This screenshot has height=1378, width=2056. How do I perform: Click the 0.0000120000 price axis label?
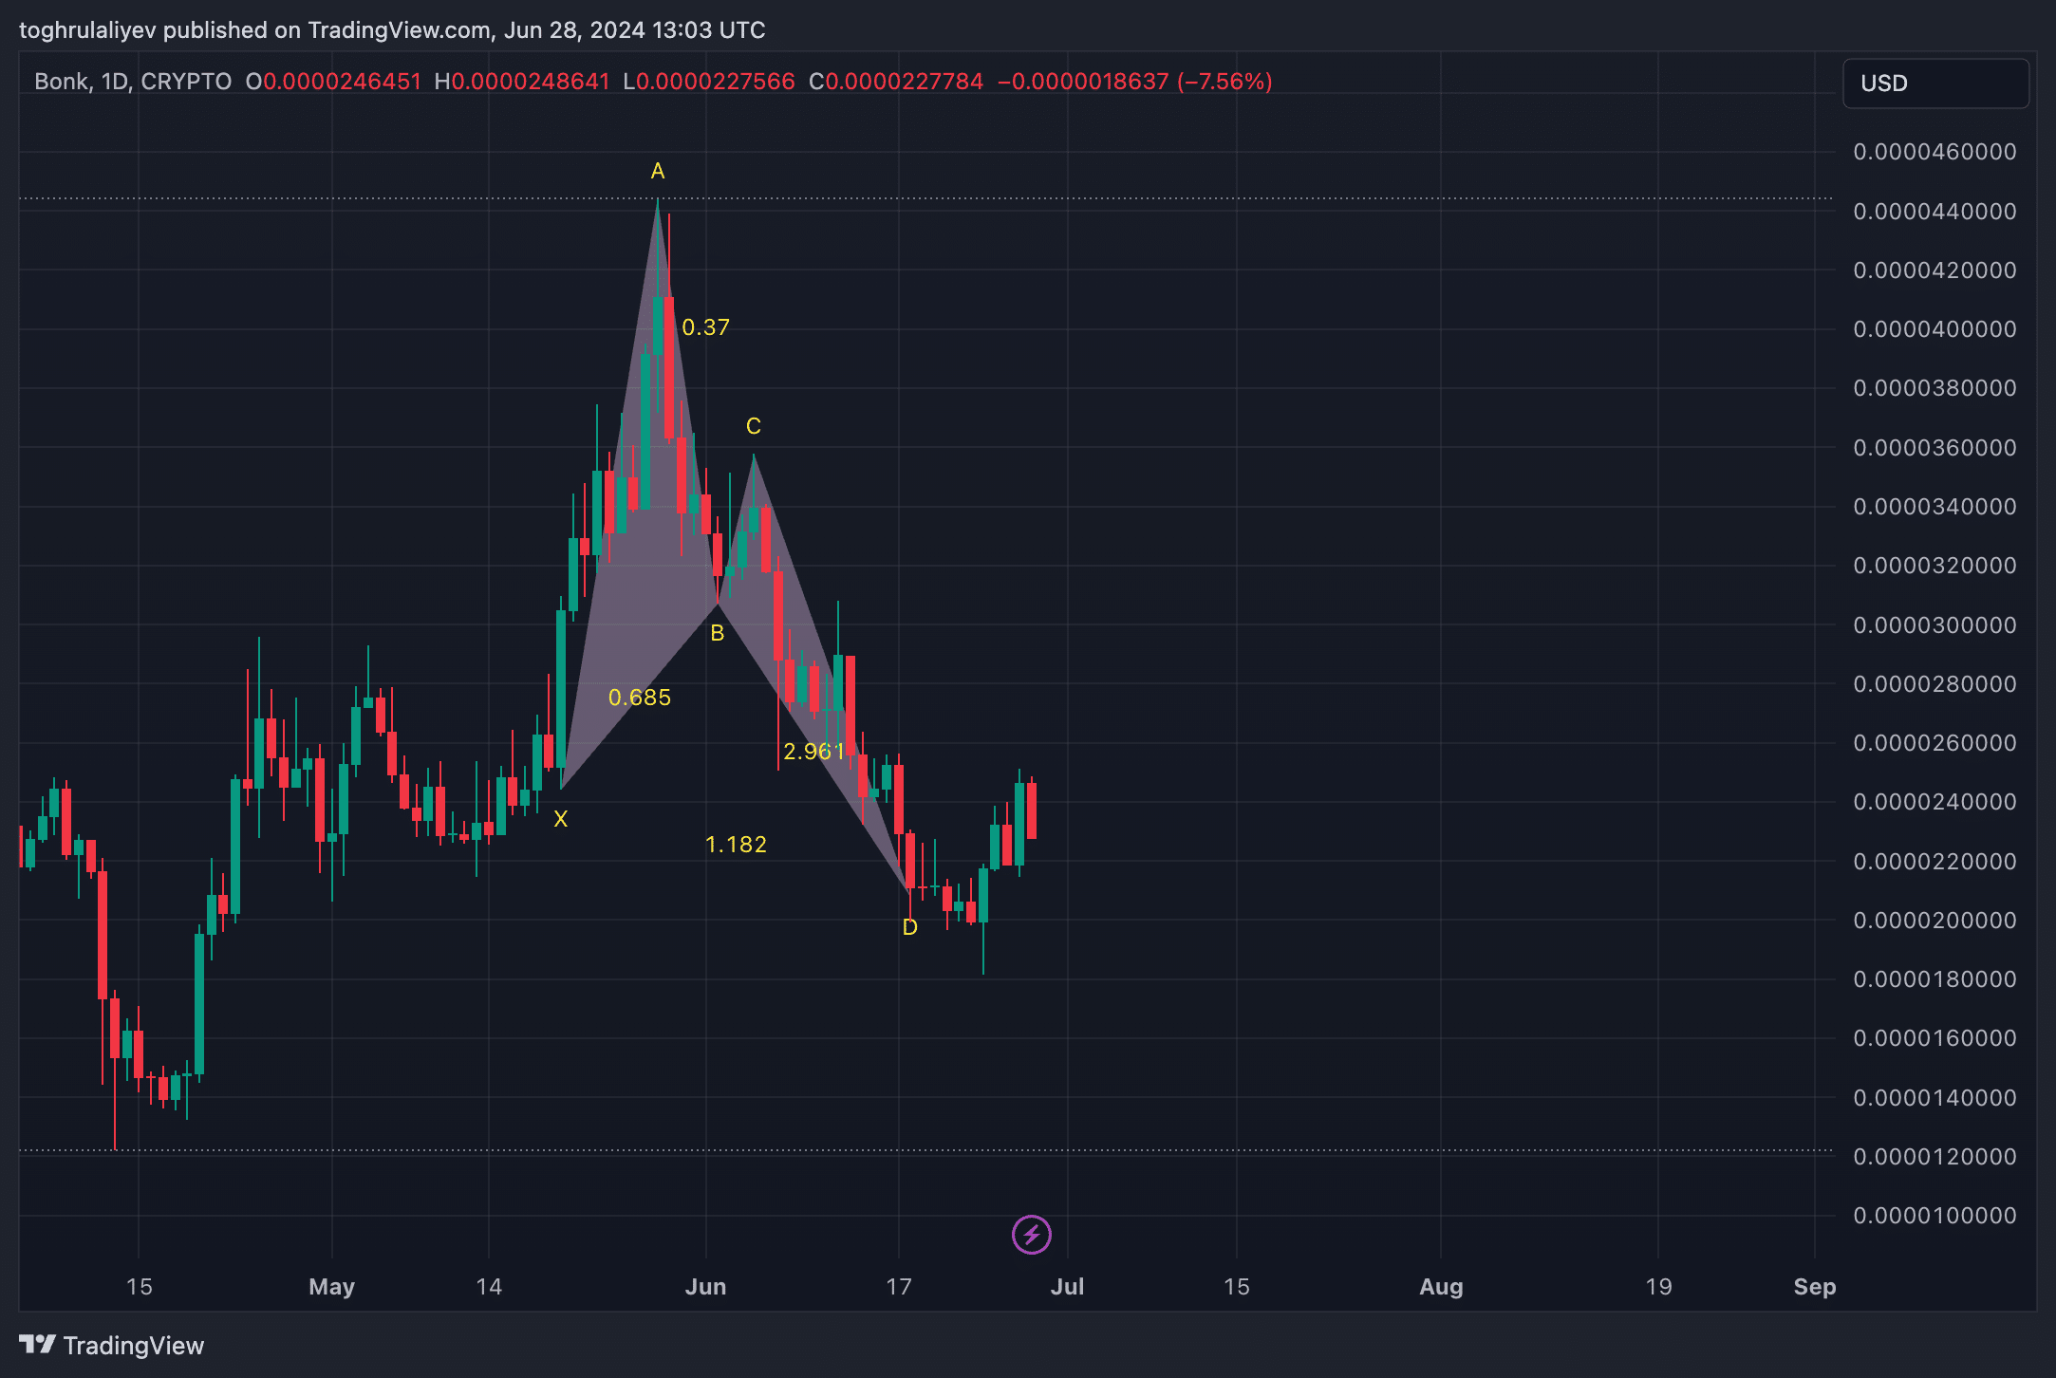point(1935,1157)
